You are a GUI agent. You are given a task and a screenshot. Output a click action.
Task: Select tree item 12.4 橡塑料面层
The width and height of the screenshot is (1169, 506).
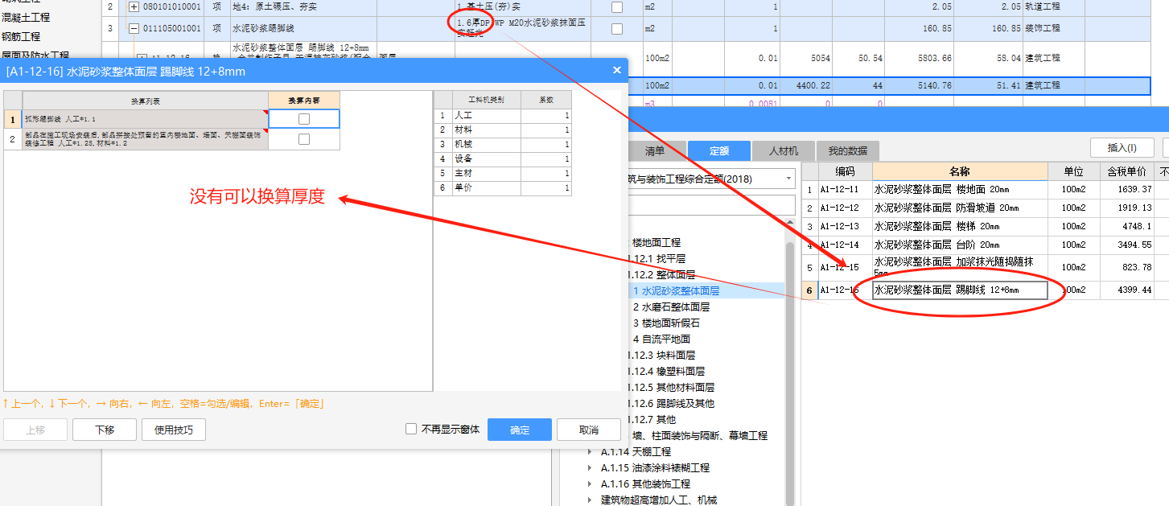coord(666,372)
